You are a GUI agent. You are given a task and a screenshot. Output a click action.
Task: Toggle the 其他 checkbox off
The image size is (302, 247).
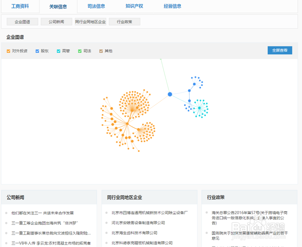(x=101, y=51)
